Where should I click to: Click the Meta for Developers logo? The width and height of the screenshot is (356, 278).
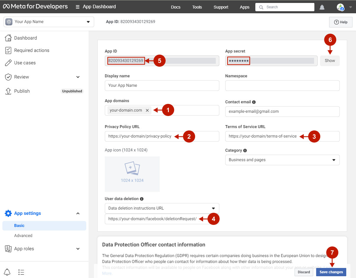click(x=35, y=6)
